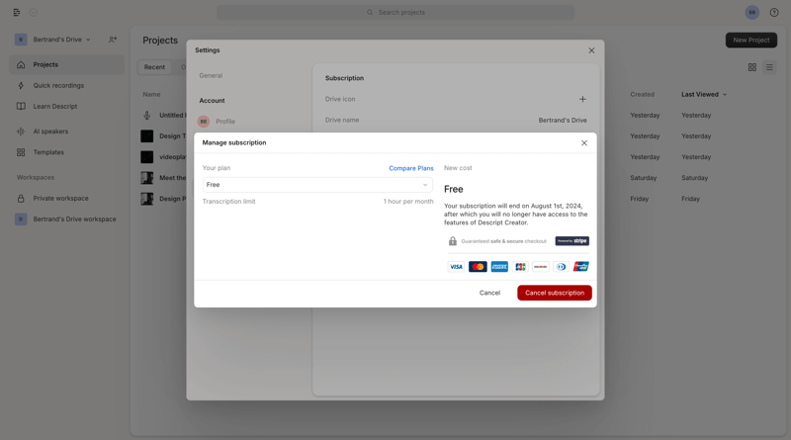
Task: Click the Projects home icon
Action: click(x=21, y=64)
